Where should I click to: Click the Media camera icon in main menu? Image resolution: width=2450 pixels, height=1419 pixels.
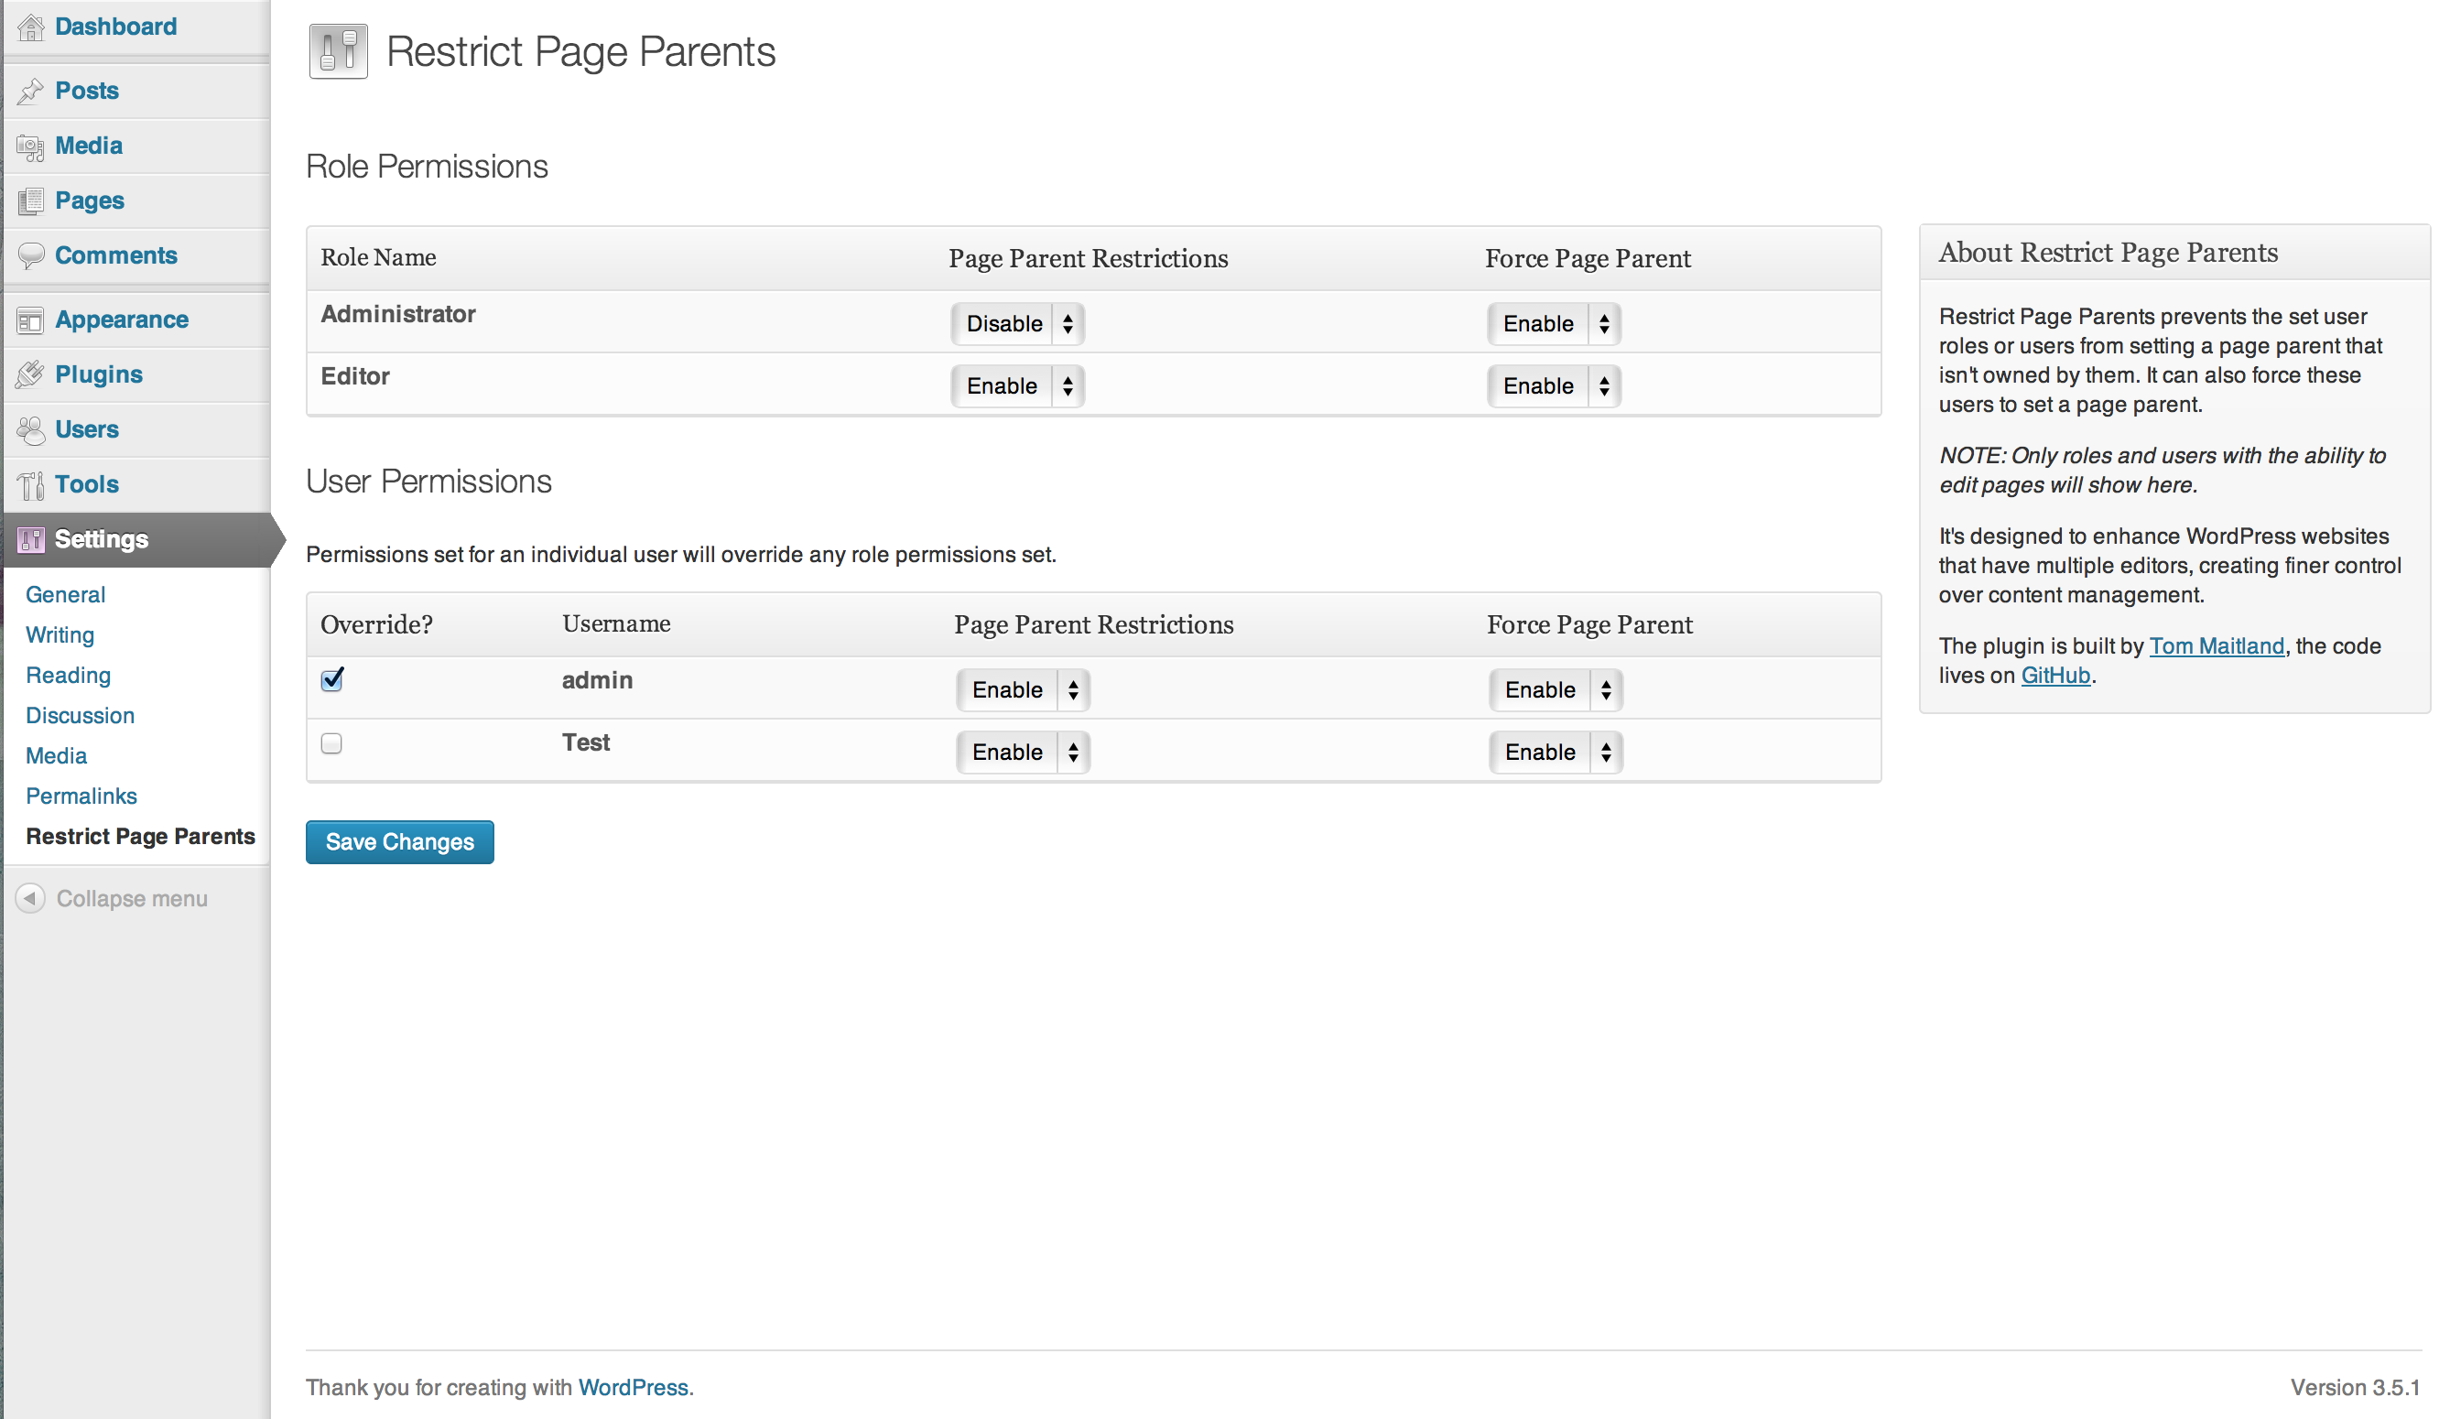[x=31, y=146]
